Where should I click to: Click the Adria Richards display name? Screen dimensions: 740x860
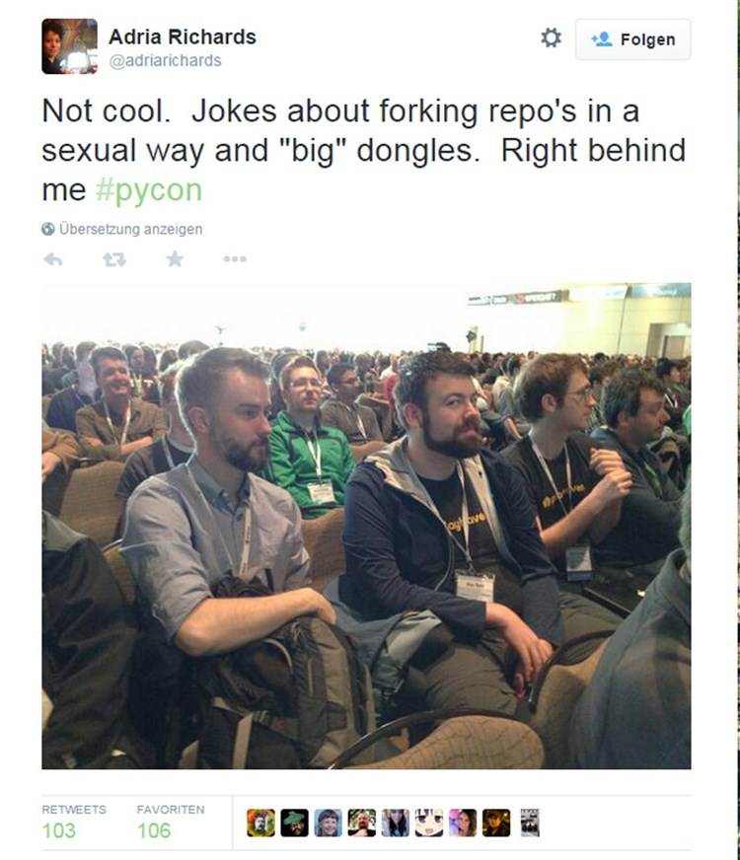click(x=183, y=36)
